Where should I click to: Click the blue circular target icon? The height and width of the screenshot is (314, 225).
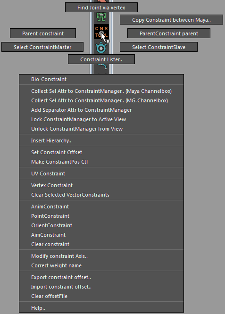point(101,48)
